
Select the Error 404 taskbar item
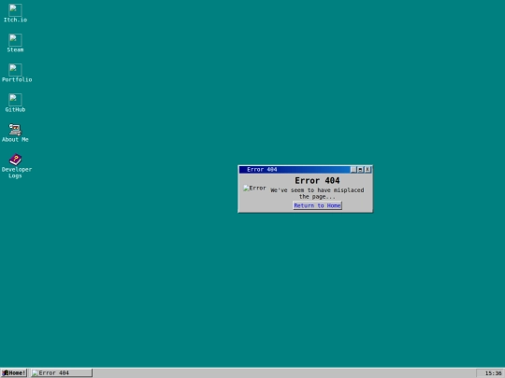(62, 372)
